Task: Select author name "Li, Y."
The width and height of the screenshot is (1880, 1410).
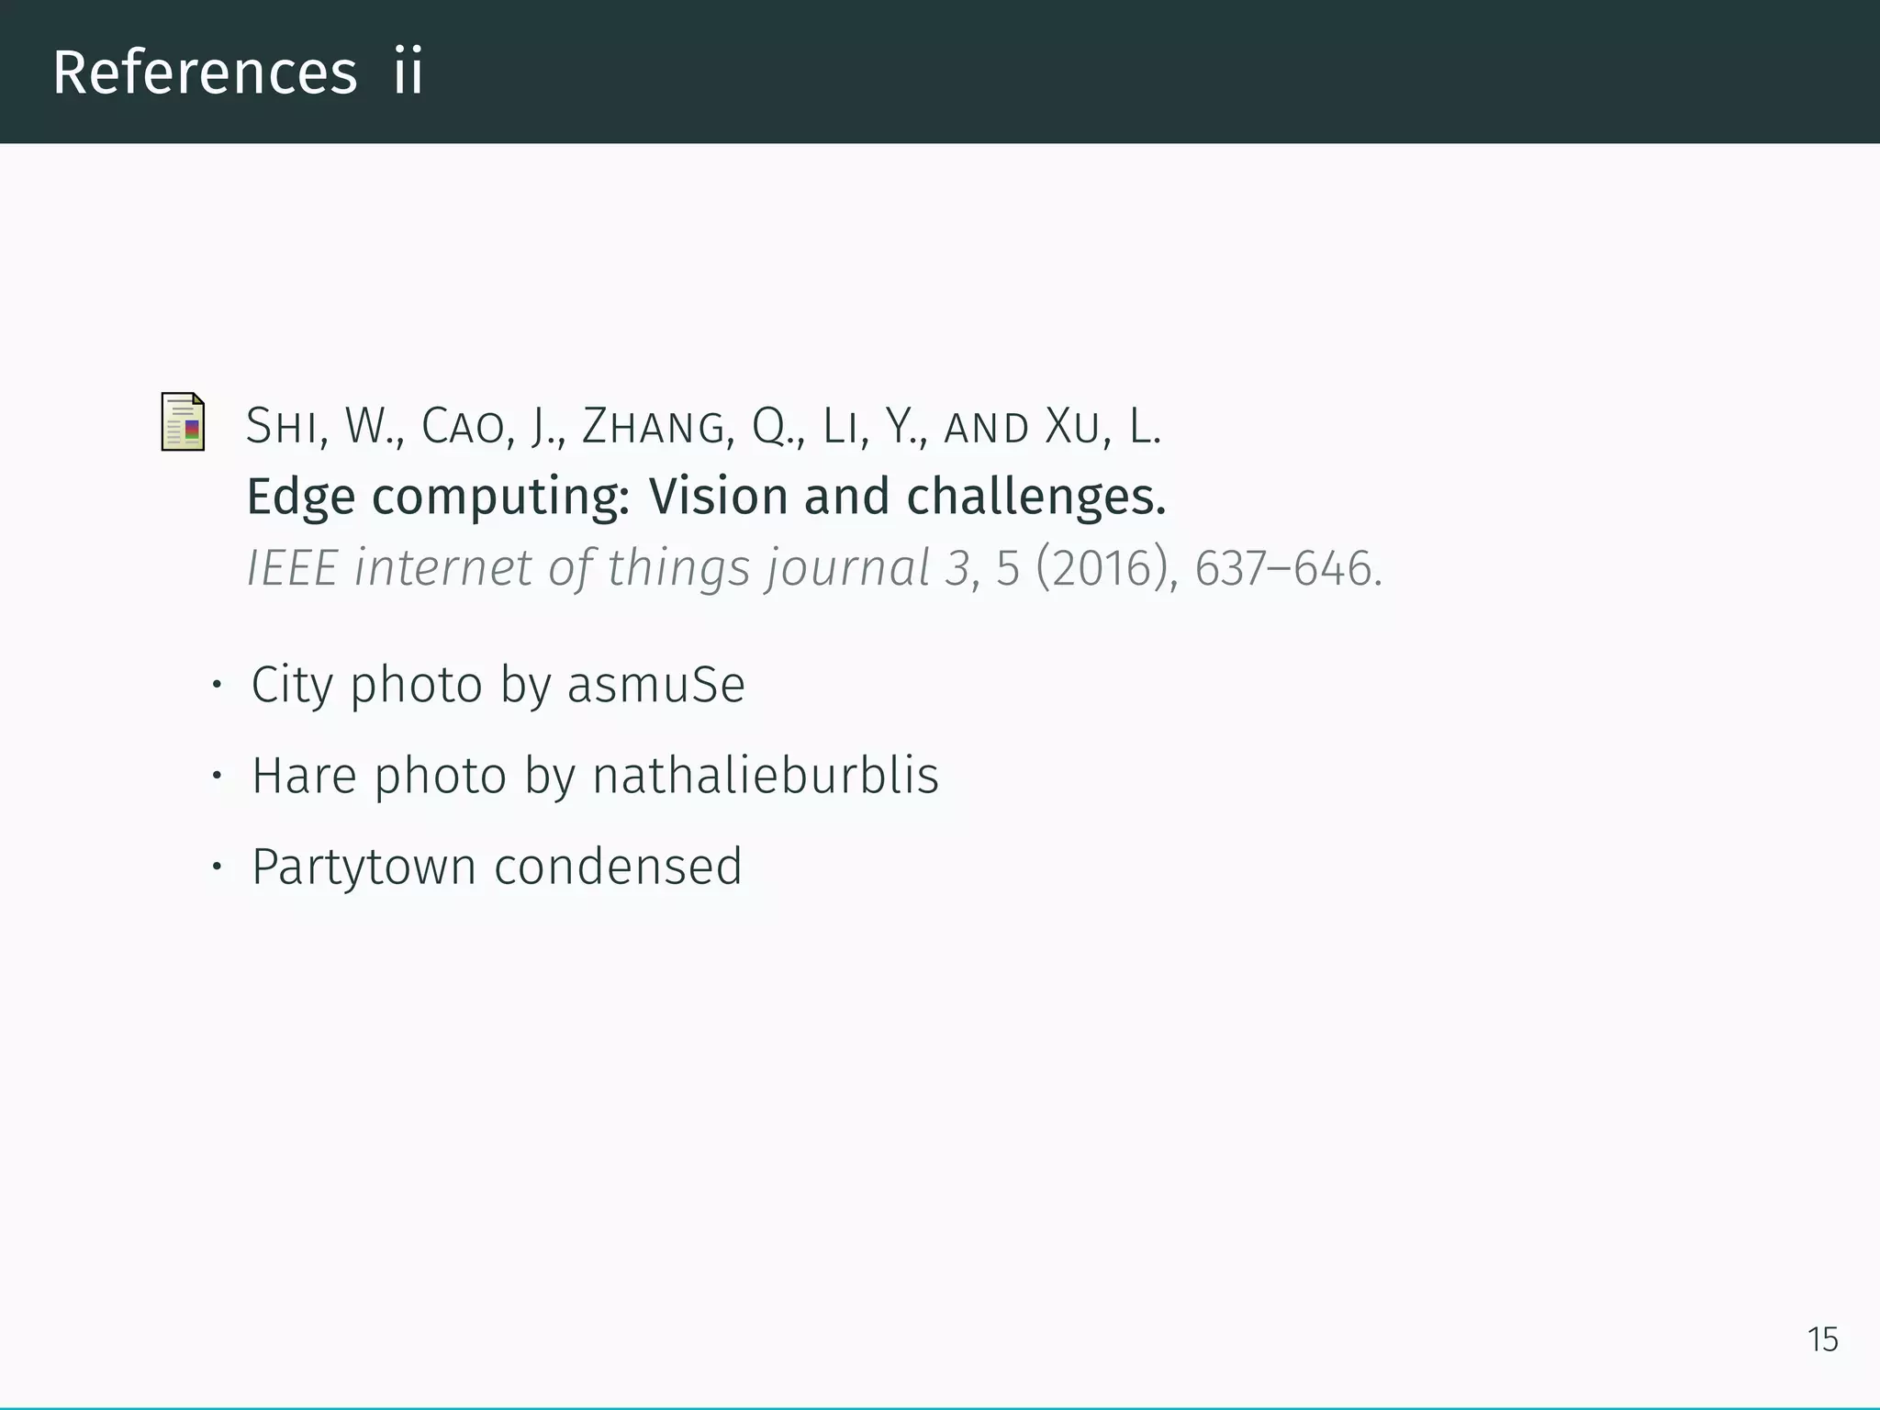Action: coord(875,427)
